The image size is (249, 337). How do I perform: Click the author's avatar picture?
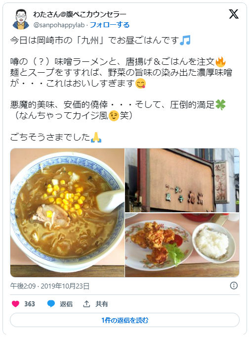tap(21, 19)
